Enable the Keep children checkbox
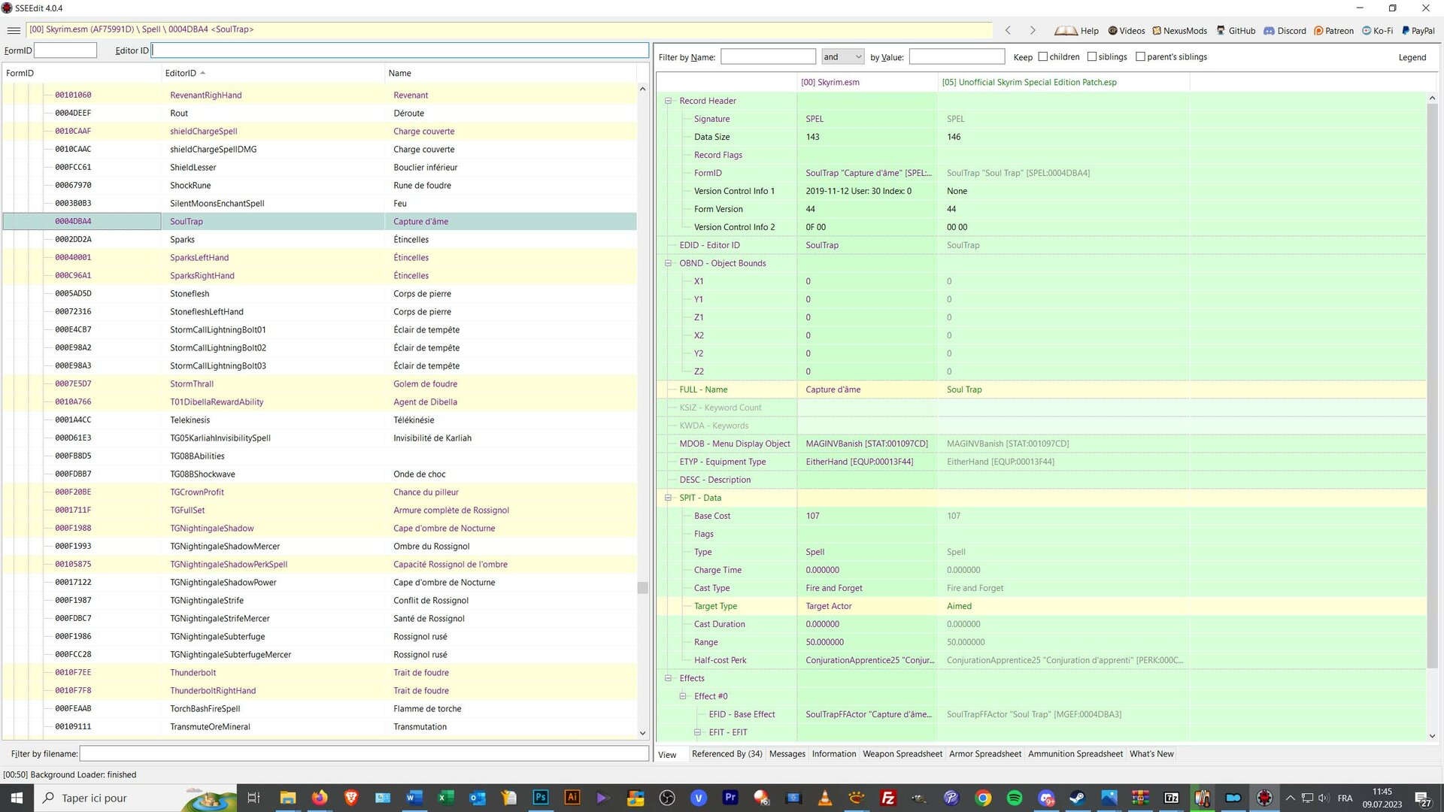The width and height of the screenshot is (1444, 812). coord(1043,56)
